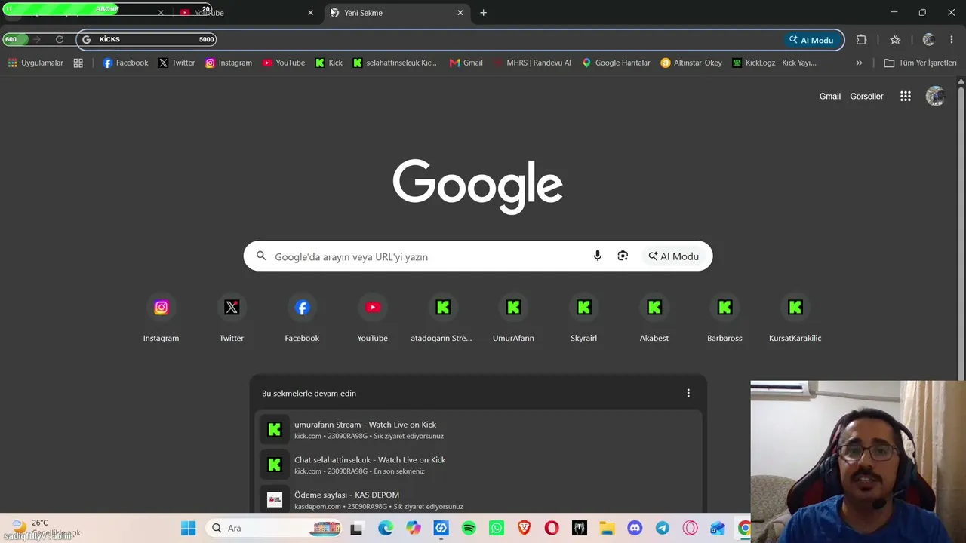
Task: Expand the Tüm Yer İşaretleri folder
Action: (x=920, y=63)
